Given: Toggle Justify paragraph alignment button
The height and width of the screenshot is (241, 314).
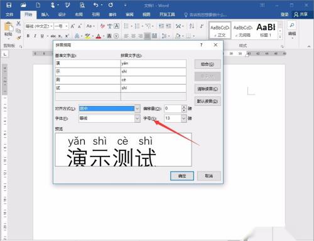Looking at the screenshot, I should (x=148, y=36).
